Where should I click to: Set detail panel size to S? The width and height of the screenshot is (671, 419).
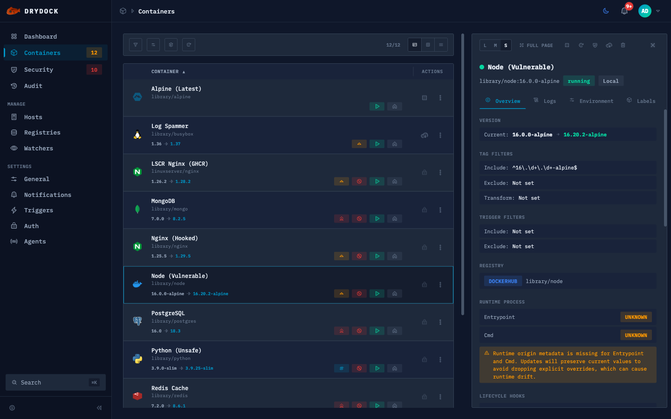click(506, 45)
